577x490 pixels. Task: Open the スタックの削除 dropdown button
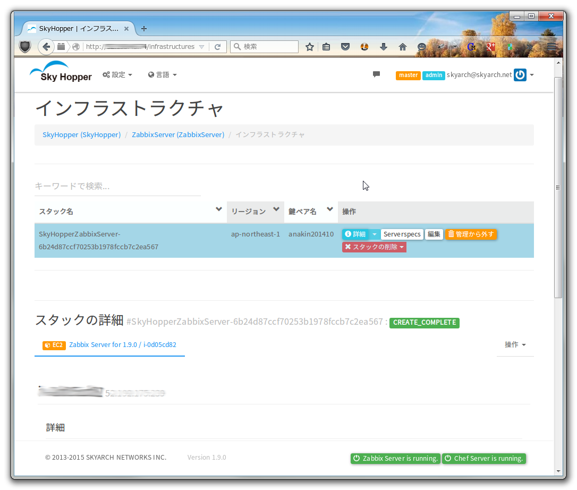coord(374,247)
